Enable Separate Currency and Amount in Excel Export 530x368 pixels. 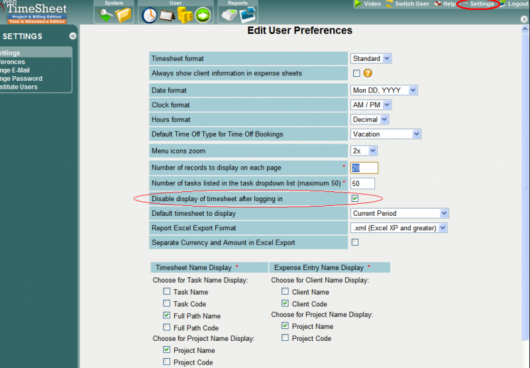coord(356,243)
